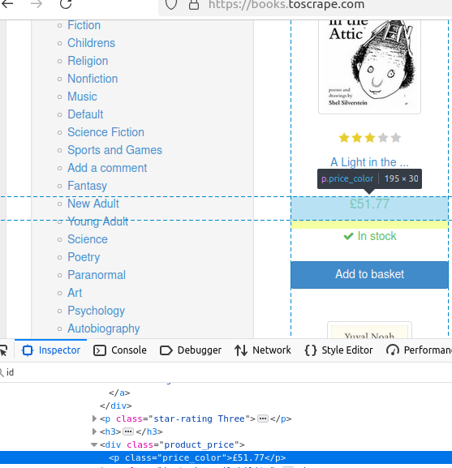The height and width of the screenshot is (468, 452).
Task: Click the tracking protection shield icon
Action: pos(171,4)
